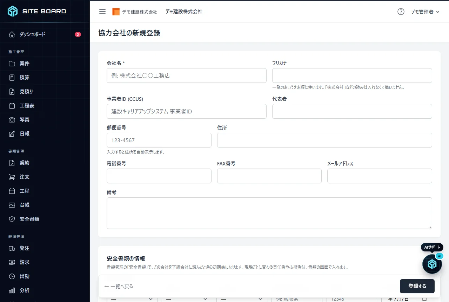Click the 会社名 input field
The width and height of the screenshot is (449, 302).
coord(187,75)
